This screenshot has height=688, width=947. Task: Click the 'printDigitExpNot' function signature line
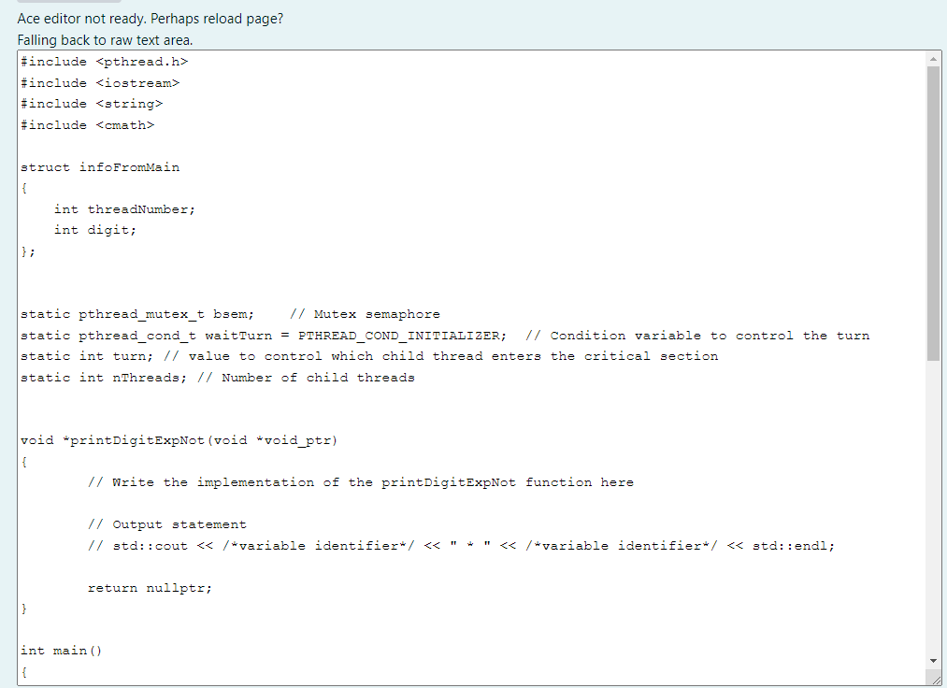click(178, 439)
